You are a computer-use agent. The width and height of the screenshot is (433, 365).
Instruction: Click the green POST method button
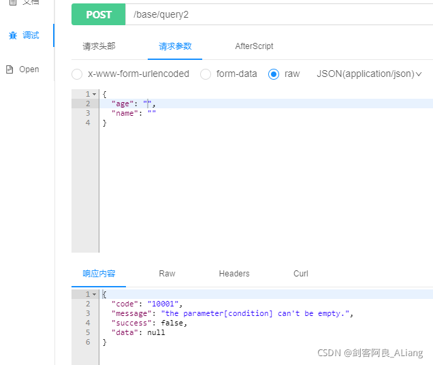[x=98, y=14]
